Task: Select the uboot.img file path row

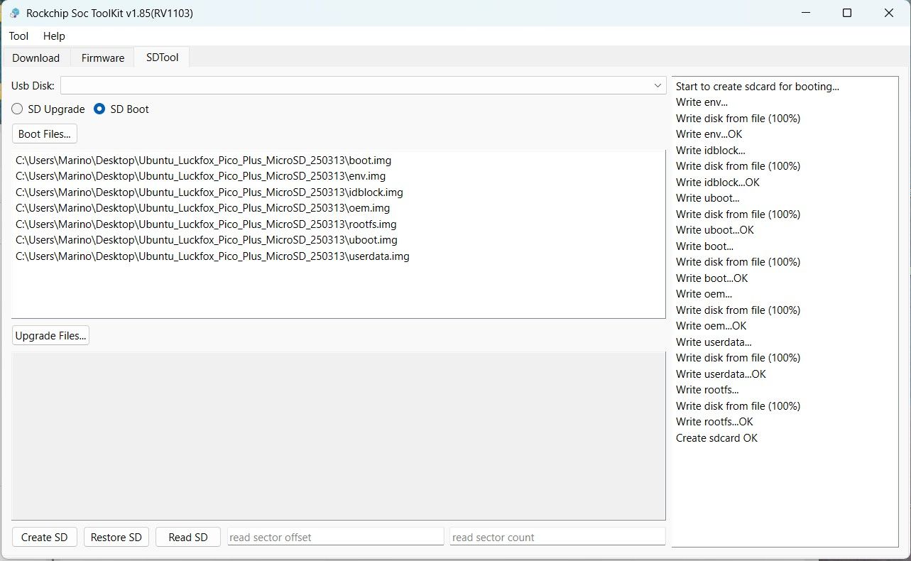Action: [206, 240]
